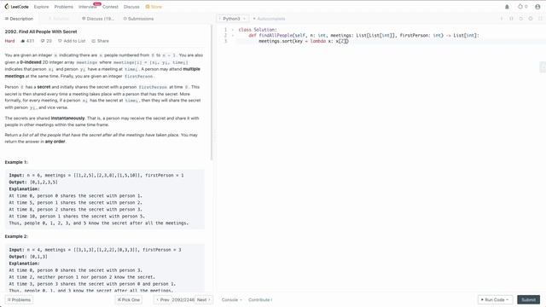546x307 pixels.
Task: Click line number 3 in the editor gutter
Action: pyautogui.click(x=225, y=41)
